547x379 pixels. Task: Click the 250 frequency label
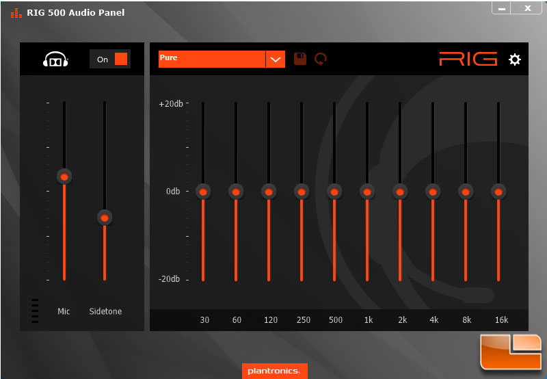(x=303, y=320)
